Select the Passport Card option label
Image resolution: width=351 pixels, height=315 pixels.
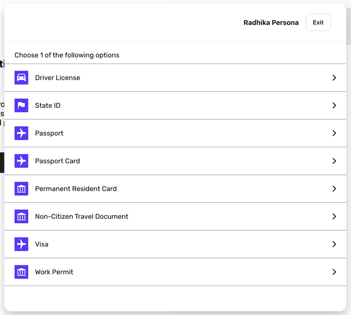click(57, 161)
